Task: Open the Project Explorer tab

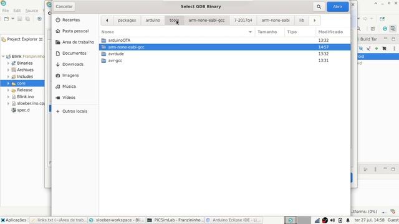Action: [22, 39]
